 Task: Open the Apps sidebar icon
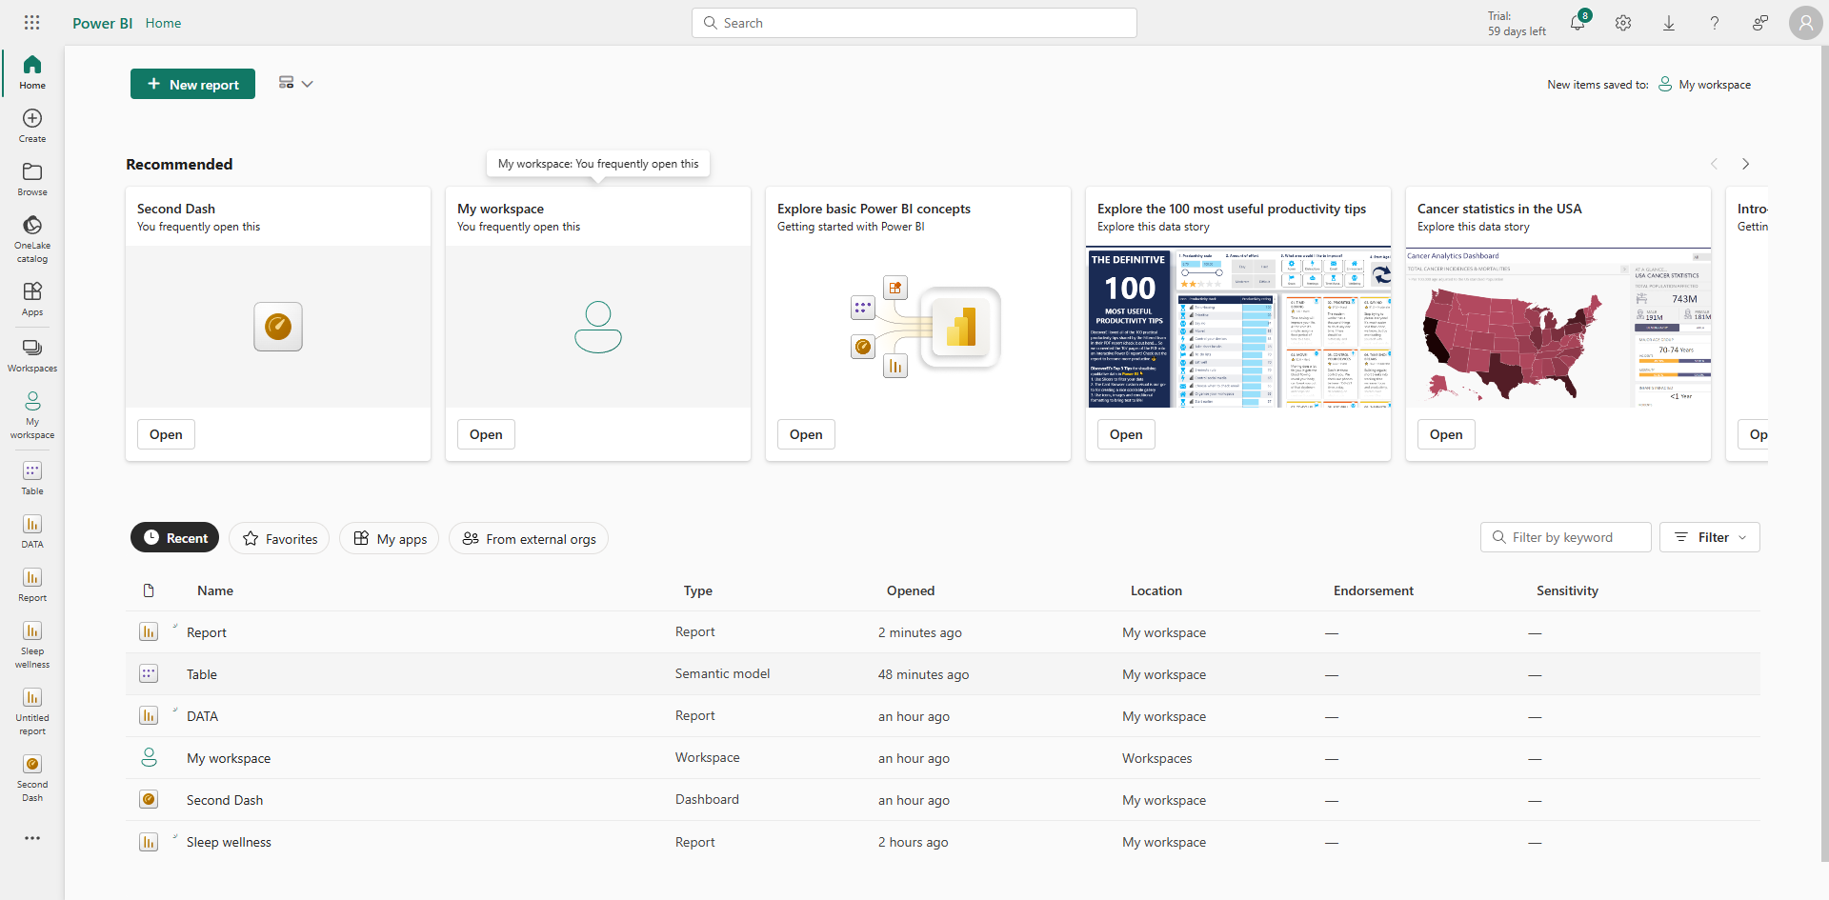(x=32, y=298)
